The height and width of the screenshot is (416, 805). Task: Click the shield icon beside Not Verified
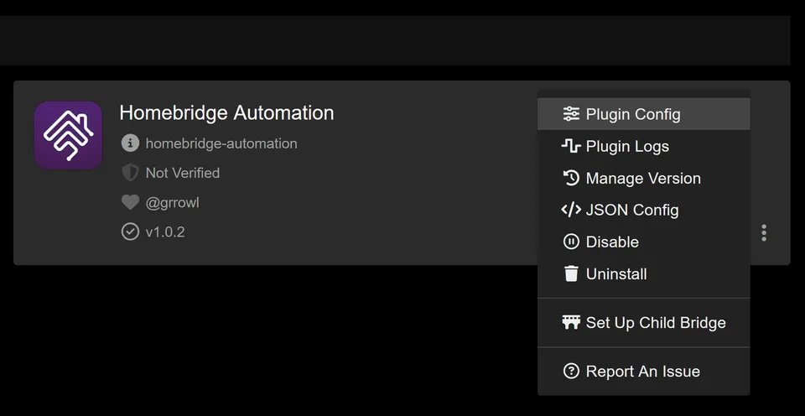tap(130, 173)
